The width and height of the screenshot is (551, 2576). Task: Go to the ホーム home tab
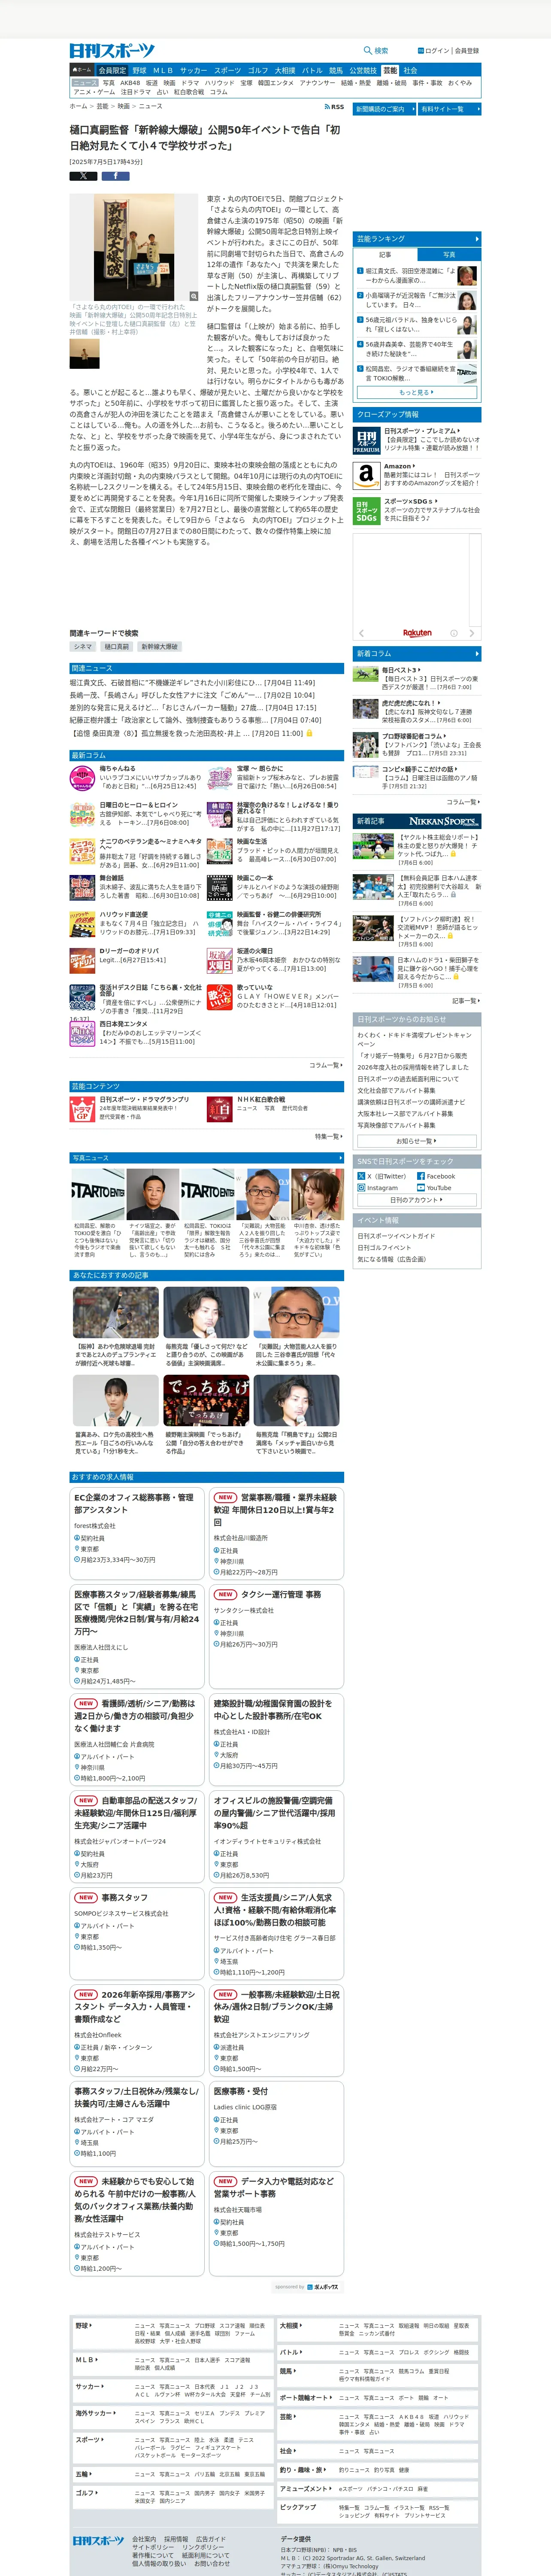click(x=82, y=71)
